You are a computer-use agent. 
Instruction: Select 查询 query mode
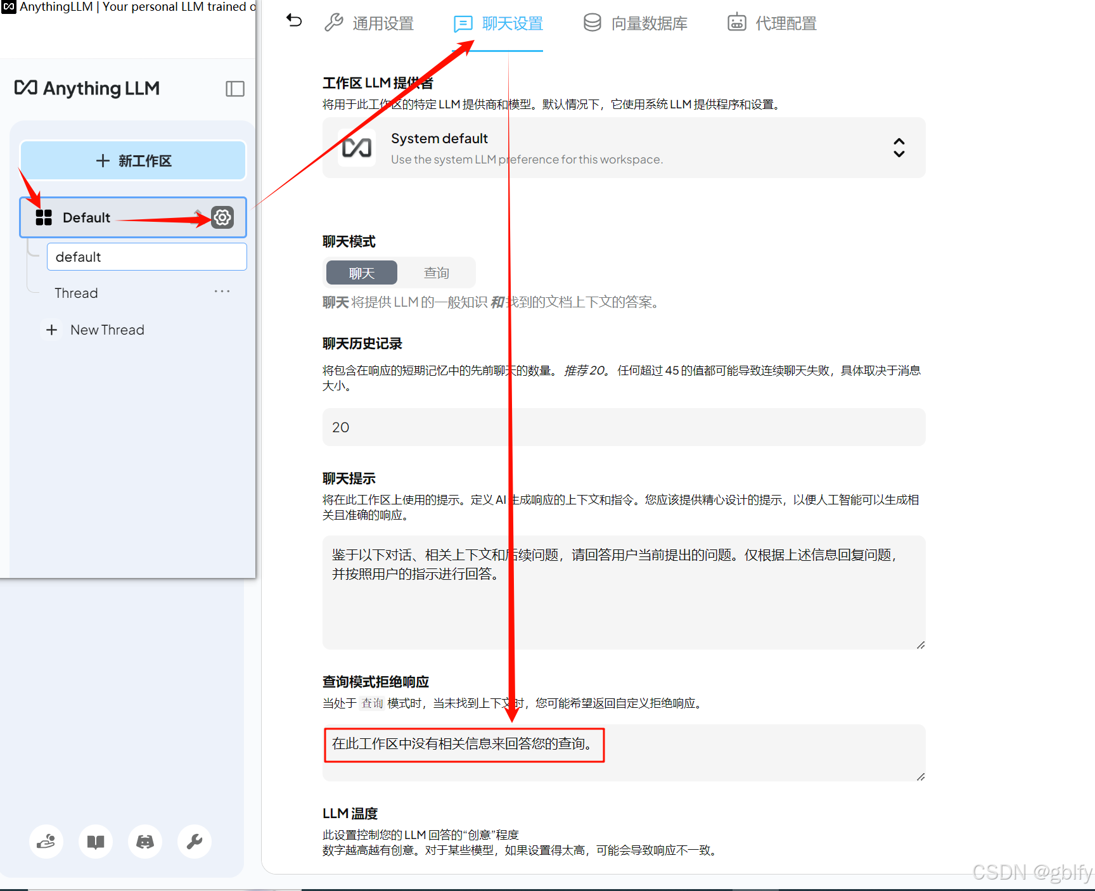[437, 272]
